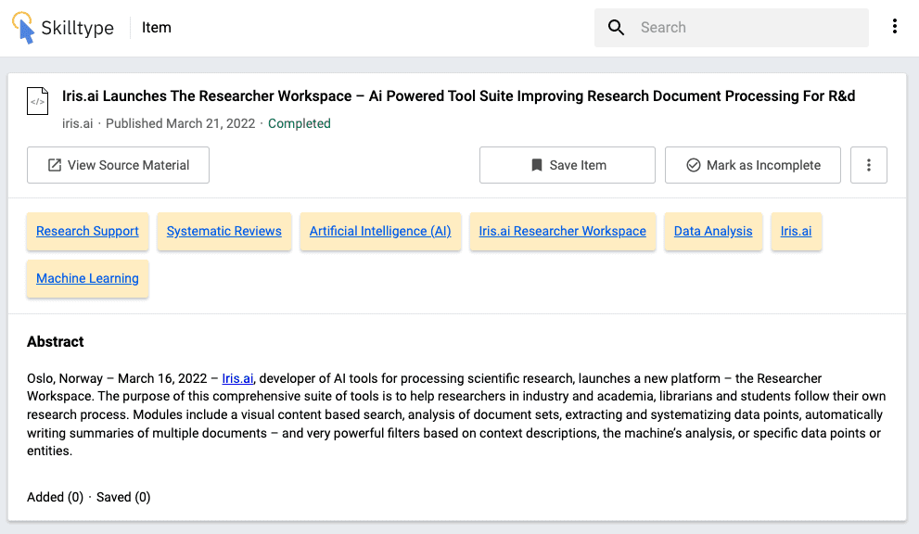919x534 pixels.
Task: Click the checkmark circle icon on Mark as Incomplete
Action: click(693, 165)
